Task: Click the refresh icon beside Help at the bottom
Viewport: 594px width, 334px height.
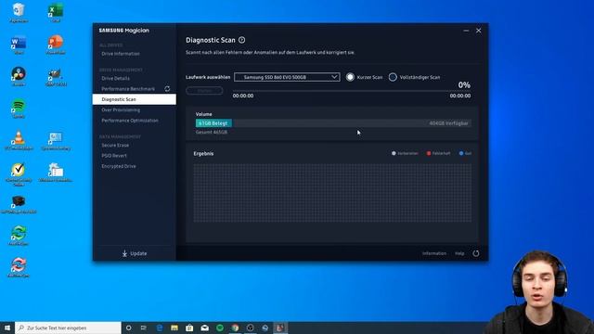Action: click(x=476, y=253)
